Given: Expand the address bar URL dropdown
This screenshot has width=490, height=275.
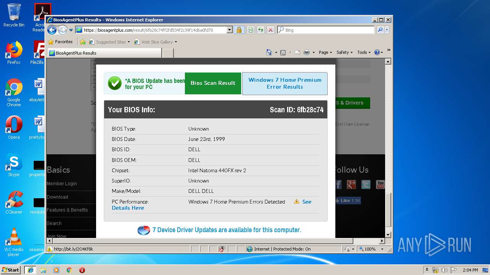Looking at the screenshot, I should coord(230,30).
